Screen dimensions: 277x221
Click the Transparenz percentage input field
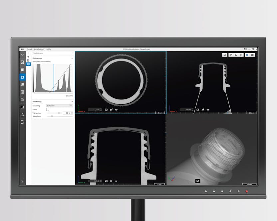coord(67,113)
